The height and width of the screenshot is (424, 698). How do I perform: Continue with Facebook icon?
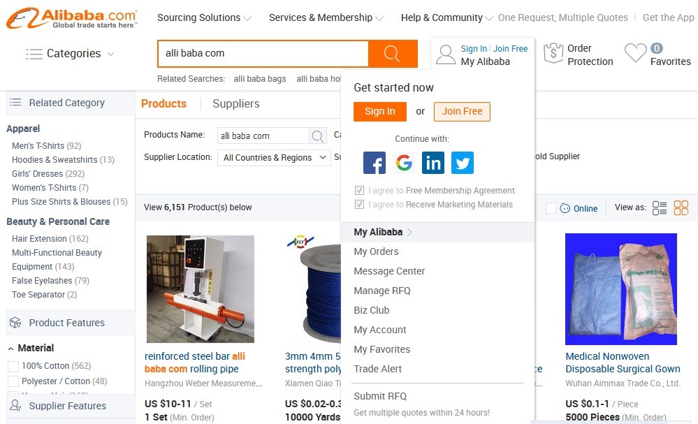pyautogui.click(x=375, y=163)
